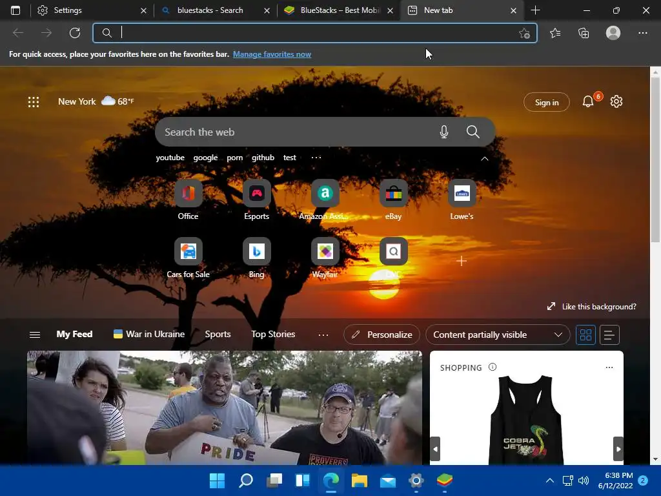Image resolution: width=661 pixels, height=496 pixels.
Task: Open the Pride rally news story image
Action: click(x=225, y=408)
